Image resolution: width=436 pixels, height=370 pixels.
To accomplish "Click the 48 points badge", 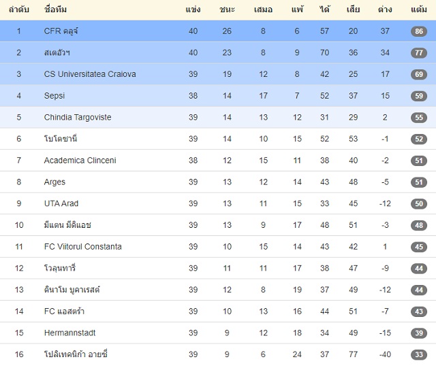I will point(419,225).
